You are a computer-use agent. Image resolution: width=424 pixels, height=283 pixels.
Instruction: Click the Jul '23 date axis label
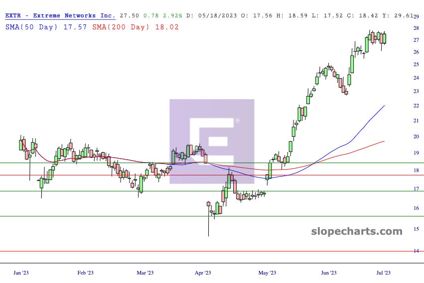384,273
